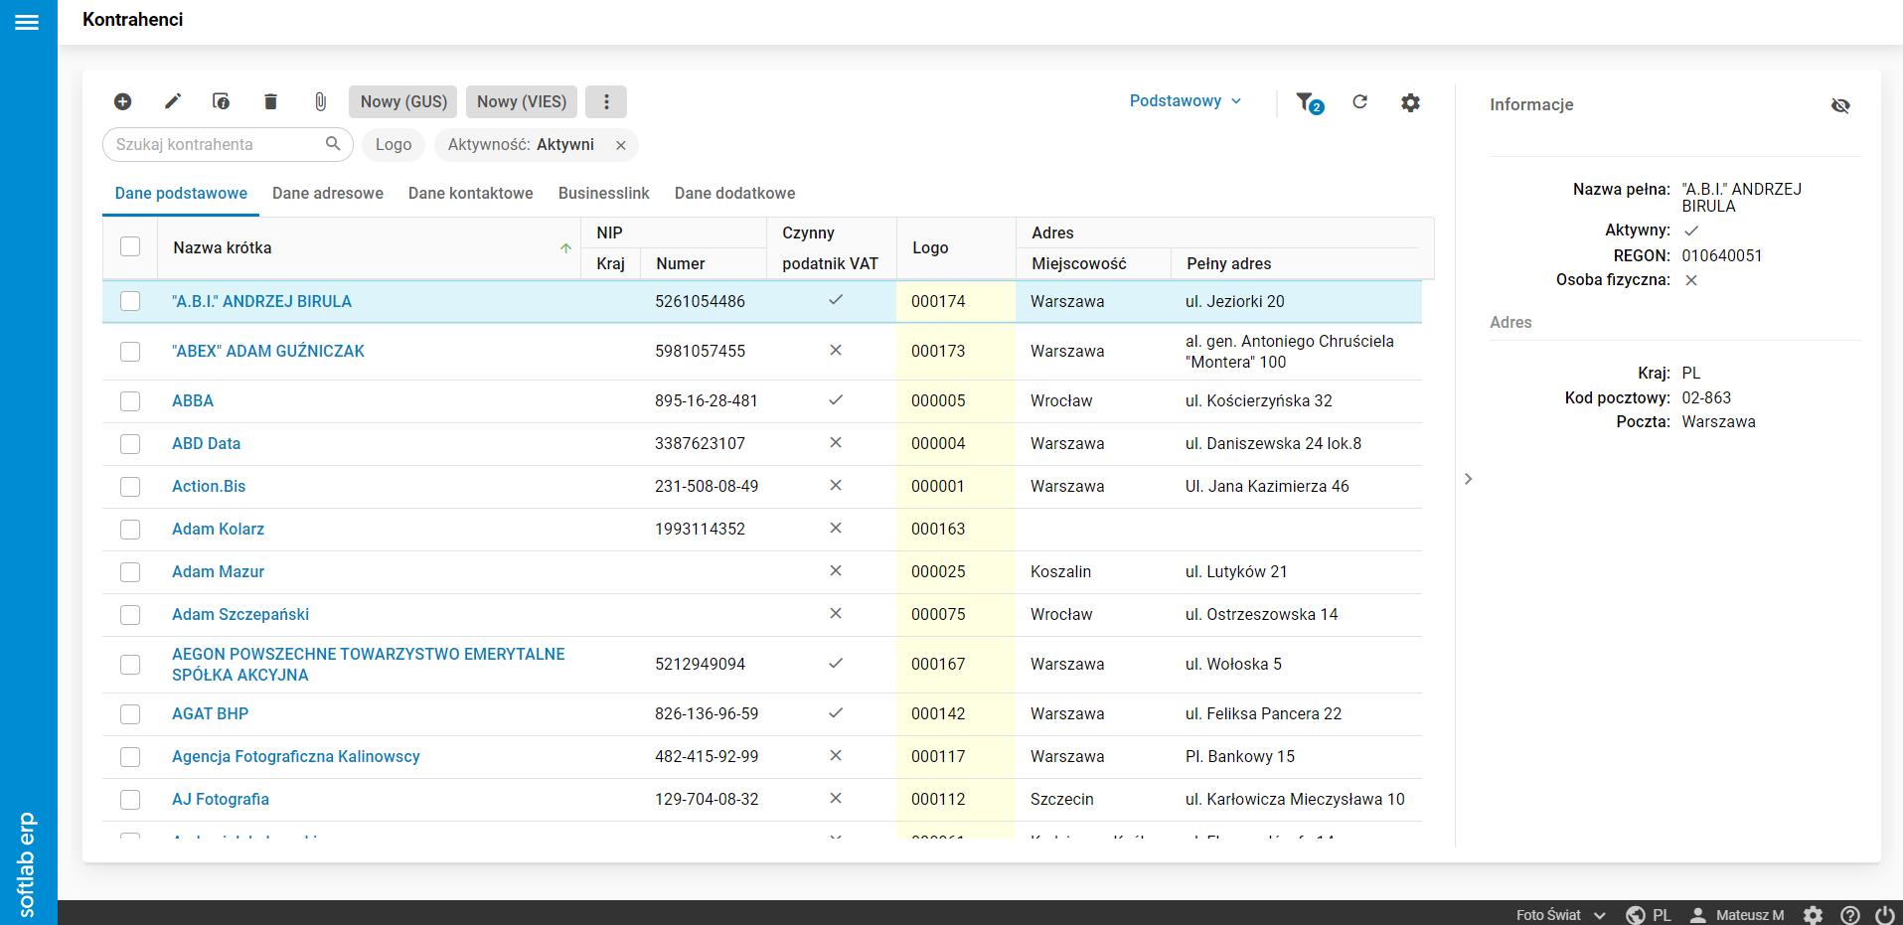Check the "ABEX" ADAM GUŹNICZAK row checkbox
Screen dimensions: 1903x925
click(130, 352)
